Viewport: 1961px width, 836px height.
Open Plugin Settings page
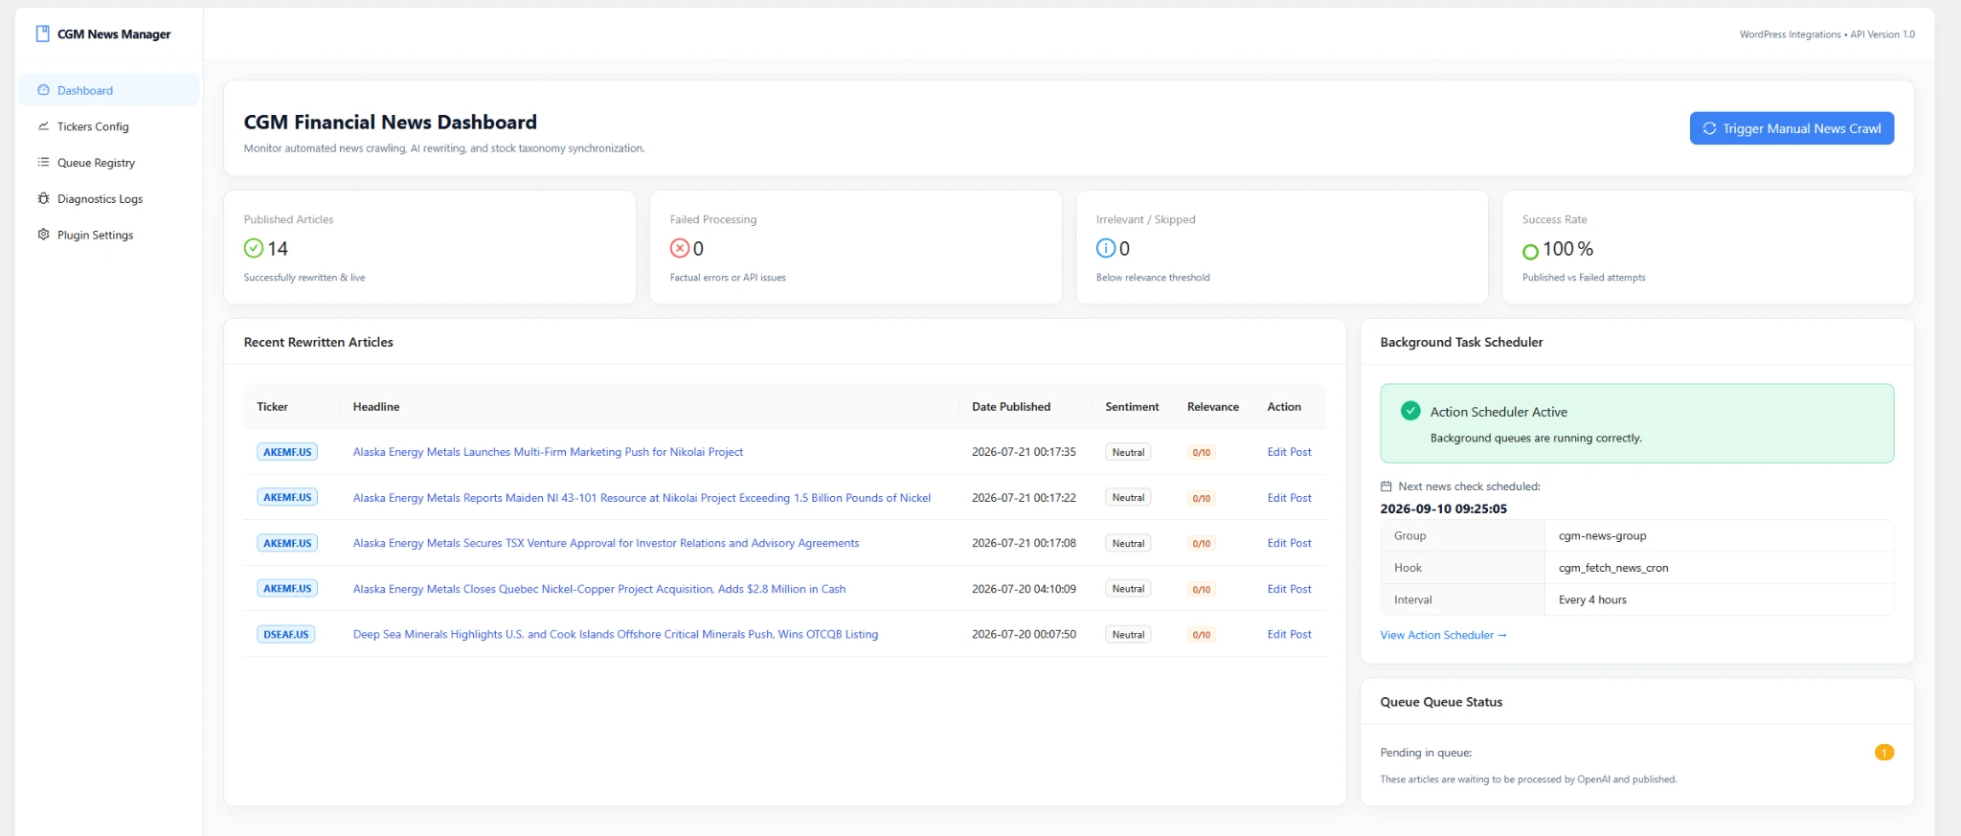[109, 235]
